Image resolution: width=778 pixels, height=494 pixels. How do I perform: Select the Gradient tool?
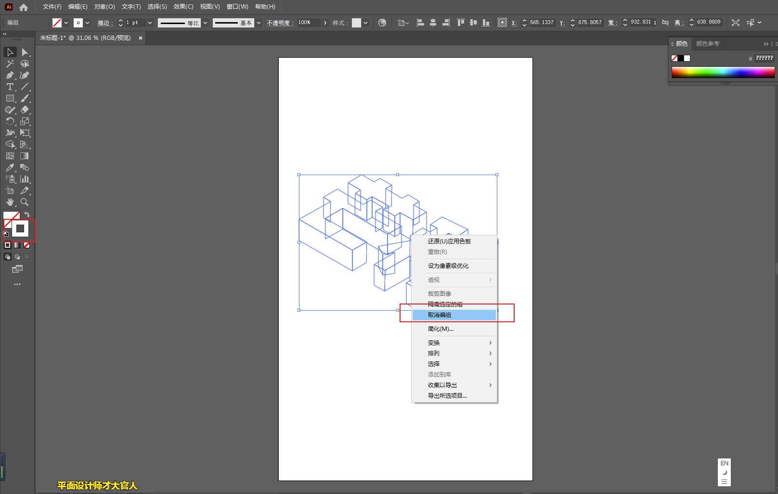tap(25, 156)
